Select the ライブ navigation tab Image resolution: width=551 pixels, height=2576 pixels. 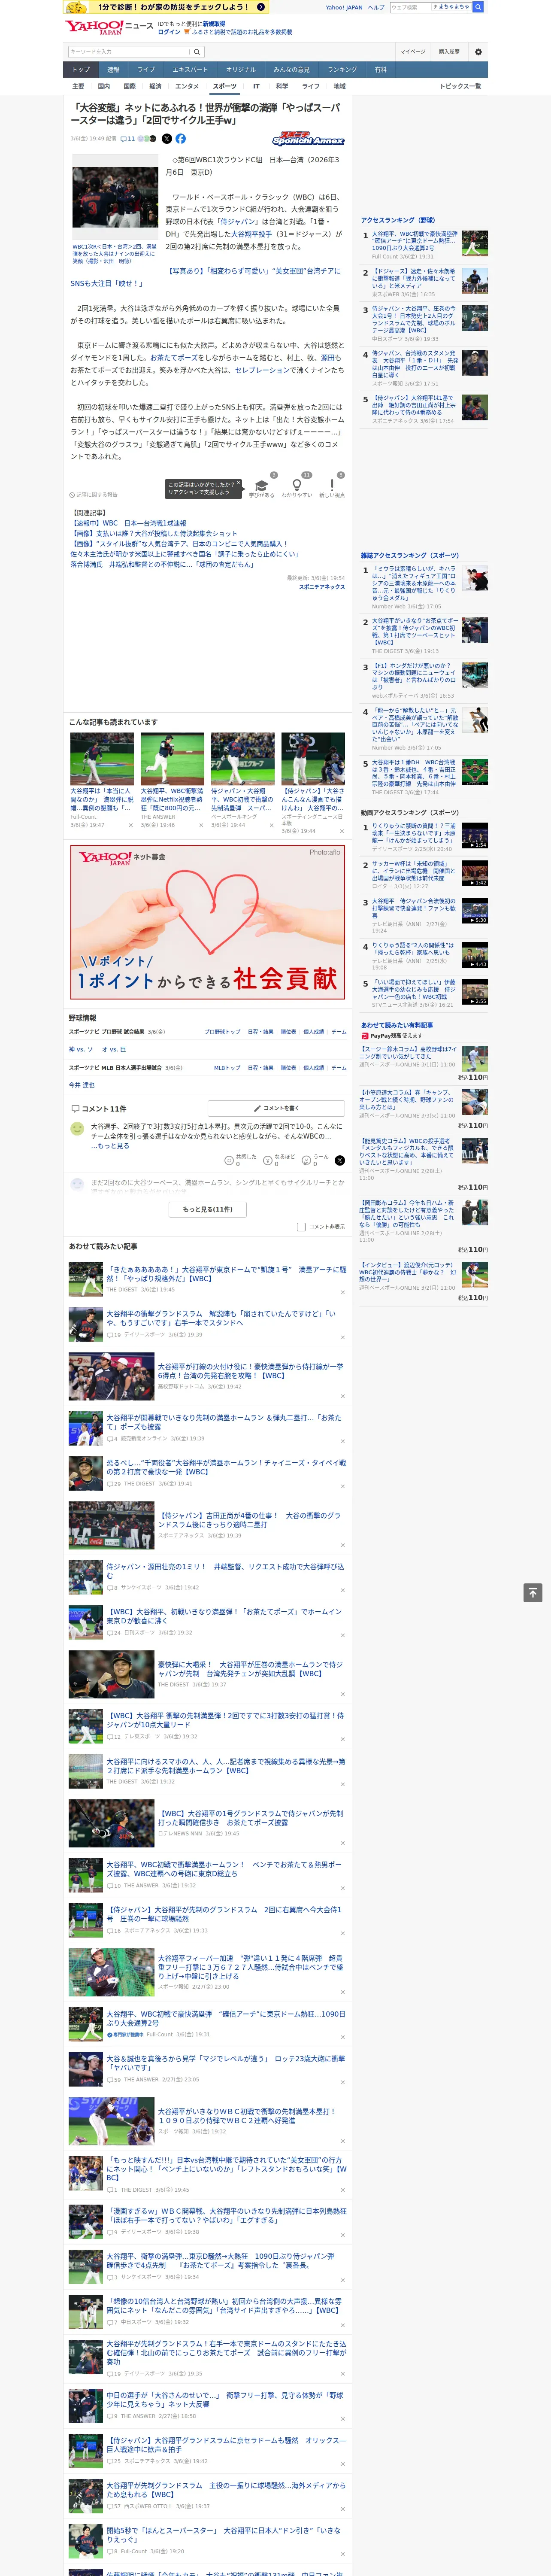pyautogui.click(x=146, y=70)
